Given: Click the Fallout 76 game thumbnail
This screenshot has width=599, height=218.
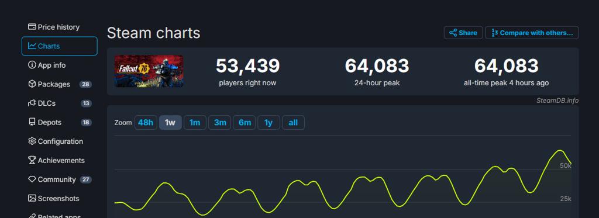Looking at the screenshot, I should point(149,71).
